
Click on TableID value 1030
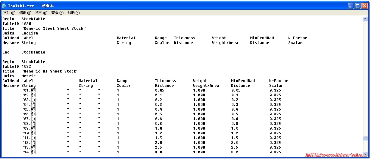[26, 24]
